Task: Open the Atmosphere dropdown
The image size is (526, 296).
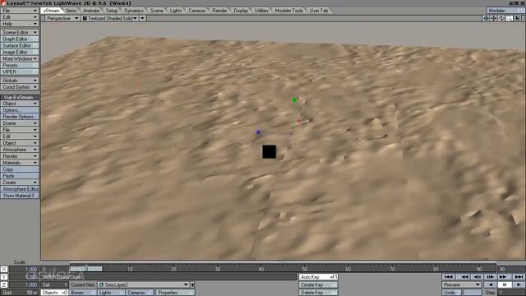Action: (x=20, y=150)
